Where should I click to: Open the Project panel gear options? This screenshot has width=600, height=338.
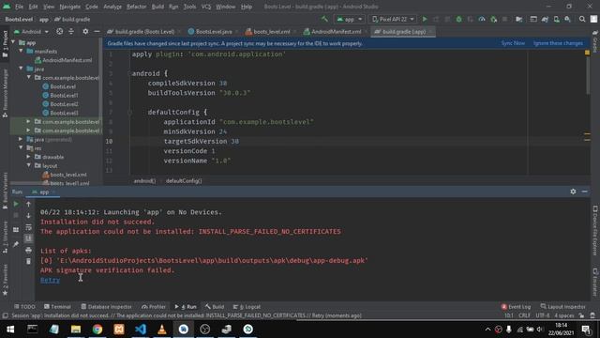click(85, 31)
